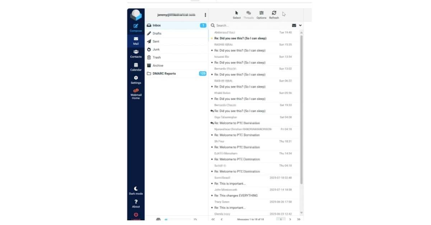
Task: Open the Contacts address book
Action: click(136, 54)
